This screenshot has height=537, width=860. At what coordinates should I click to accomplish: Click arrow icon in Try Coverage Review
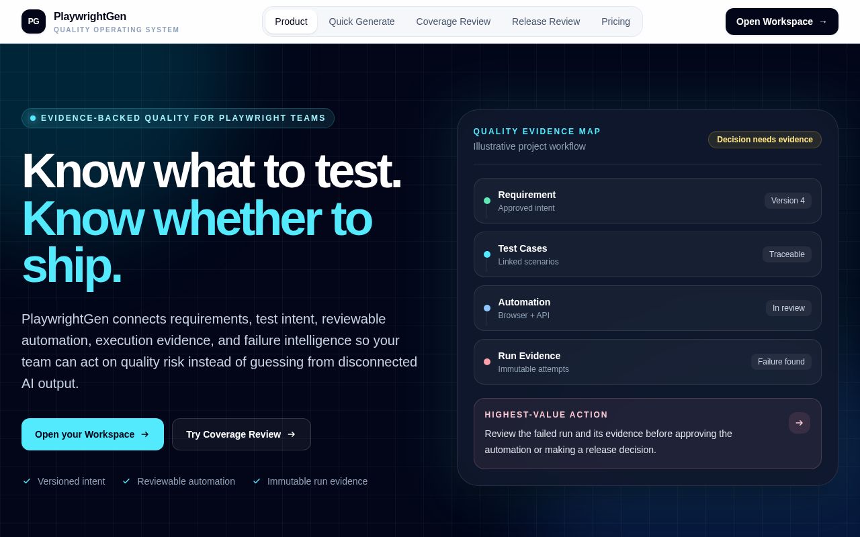pos(291,434)
